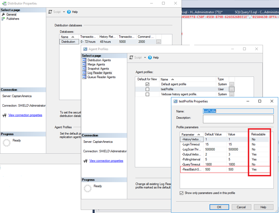
Task: Select Distribution Agents page in Agent Profiles
Action: pos(99,60)
